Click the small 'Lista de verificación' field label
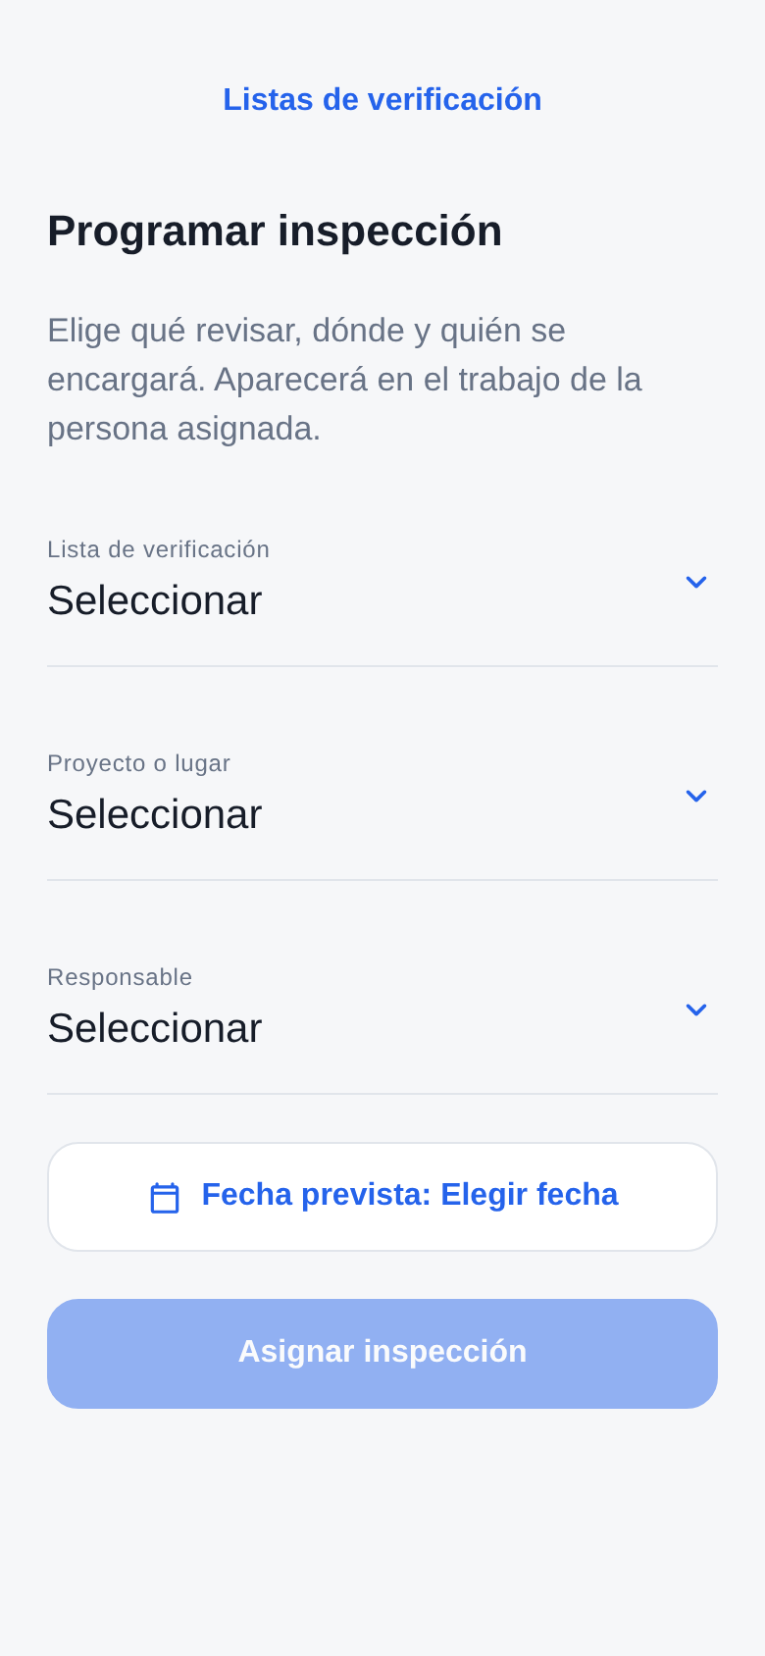This screenshot has height=1656, width=765. pos(158,549)
